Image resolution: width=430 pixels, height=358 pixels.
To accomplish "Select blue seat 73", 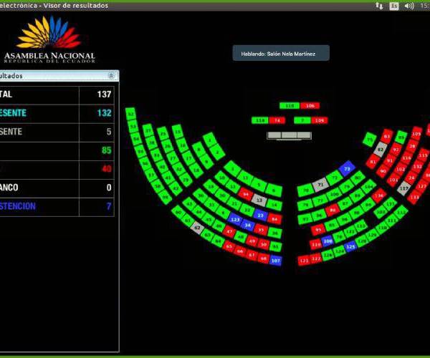I will (x=347, y=169).
